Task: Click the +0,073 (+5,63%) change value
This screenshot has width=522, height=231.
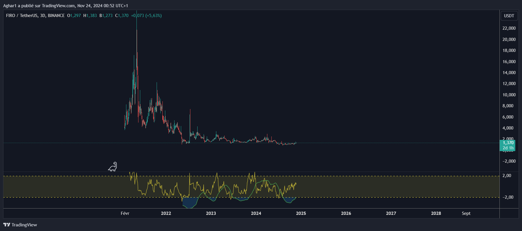Action: (x=146, y=15)
